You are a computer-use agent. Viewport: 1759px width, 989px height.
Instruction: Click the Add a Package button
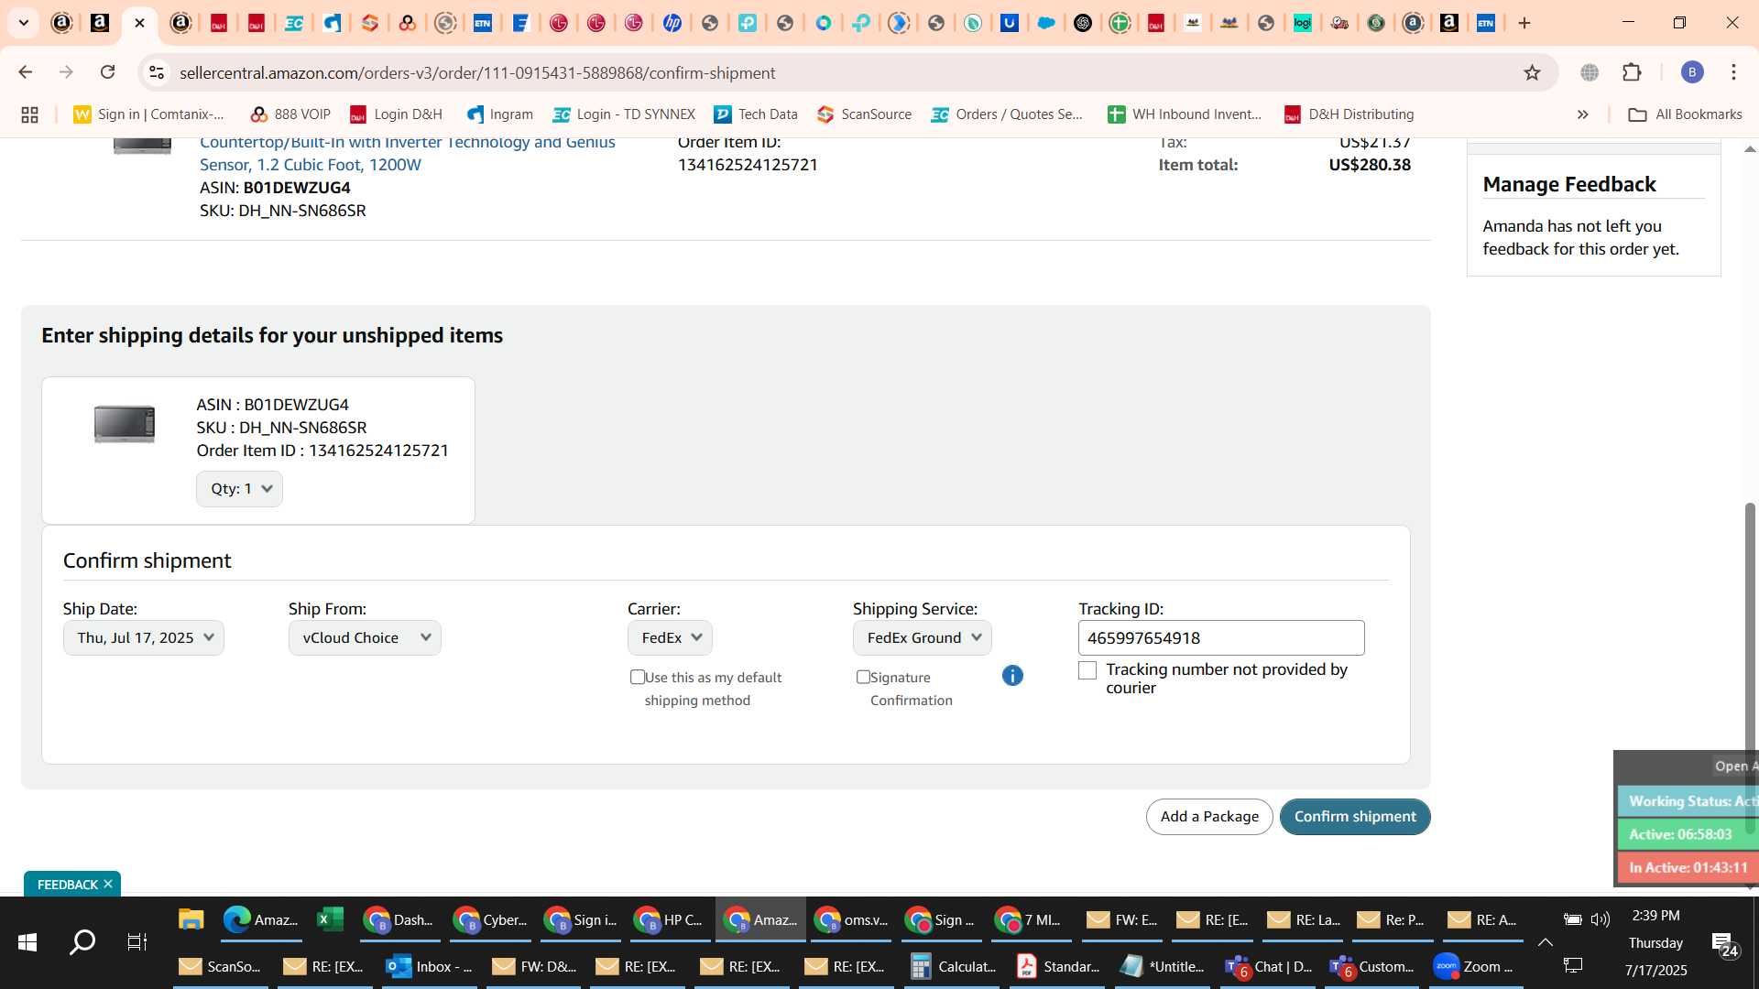click(x=1209, y=817)
